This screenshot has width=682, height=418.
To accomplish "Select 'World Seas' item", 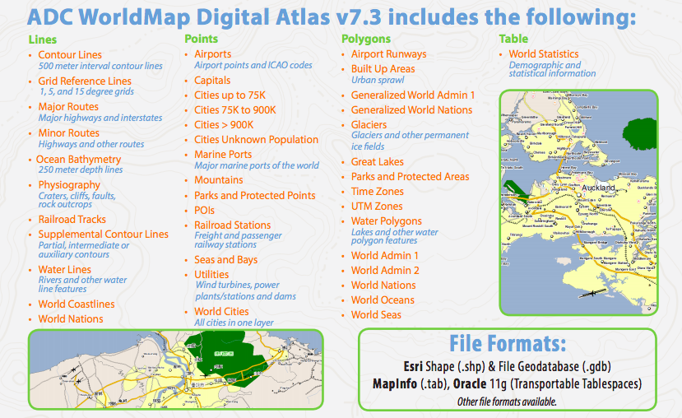I will coord(376,314).
